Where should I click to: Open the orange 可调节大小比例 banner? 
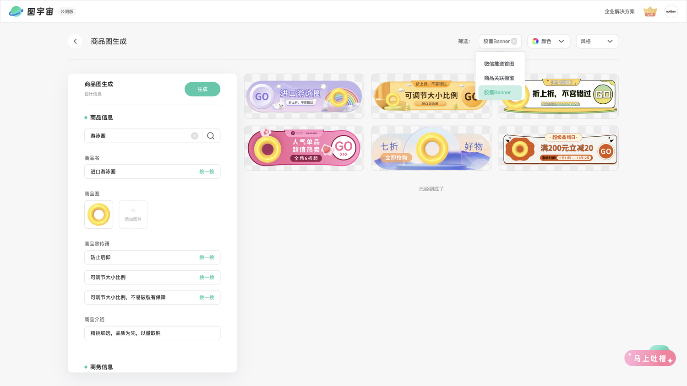(431, 96)
